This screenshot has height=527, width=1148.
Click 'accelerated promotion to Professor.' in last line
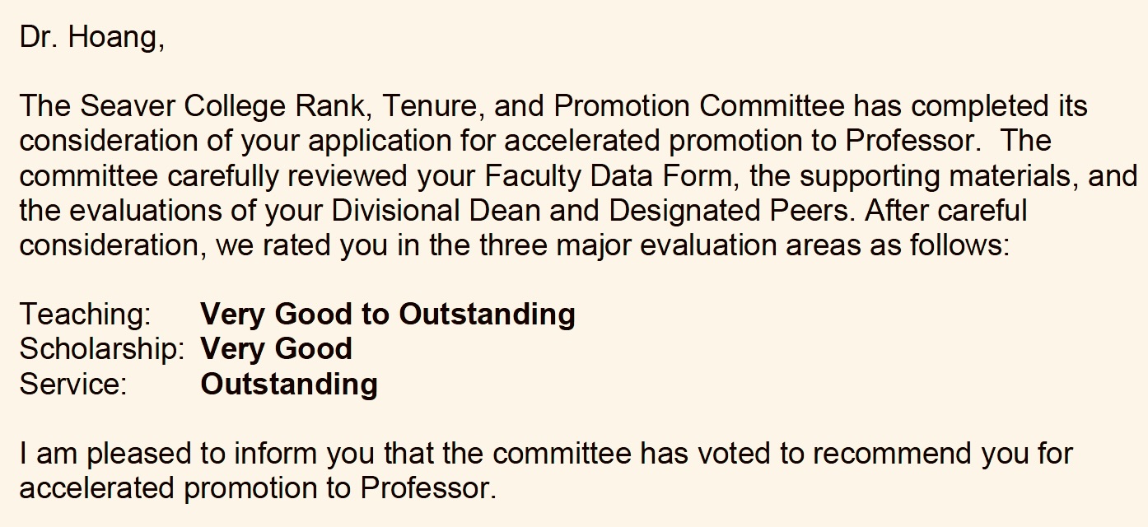[259, 488]
